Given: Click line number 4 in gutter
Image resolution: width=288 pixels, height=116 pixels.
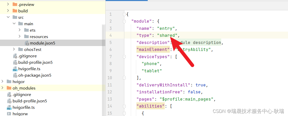Looking at the screenshot, I should 110,35.
